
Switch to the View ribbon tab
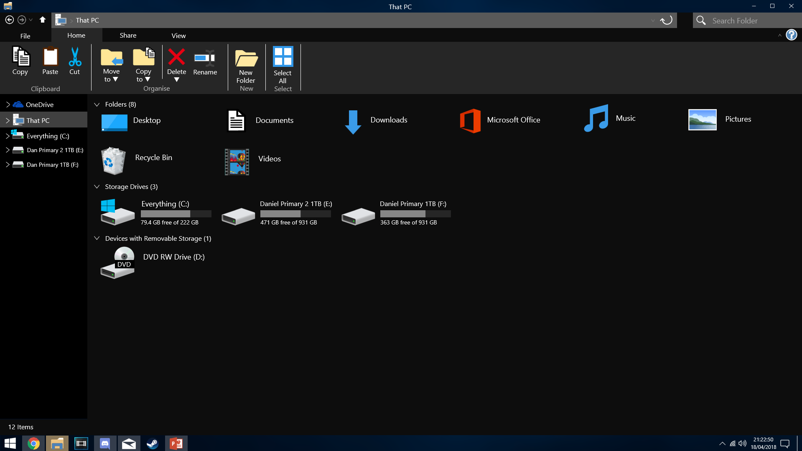(178, 36)
